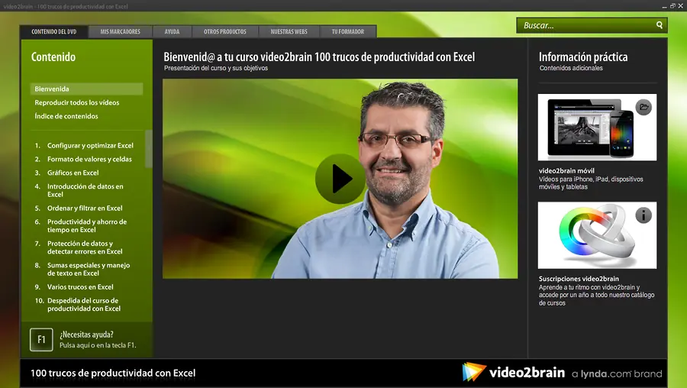Open chapter 3 Gráficos en Excel
The width and height of the screenshot is (687, 388).
point(67,173)
